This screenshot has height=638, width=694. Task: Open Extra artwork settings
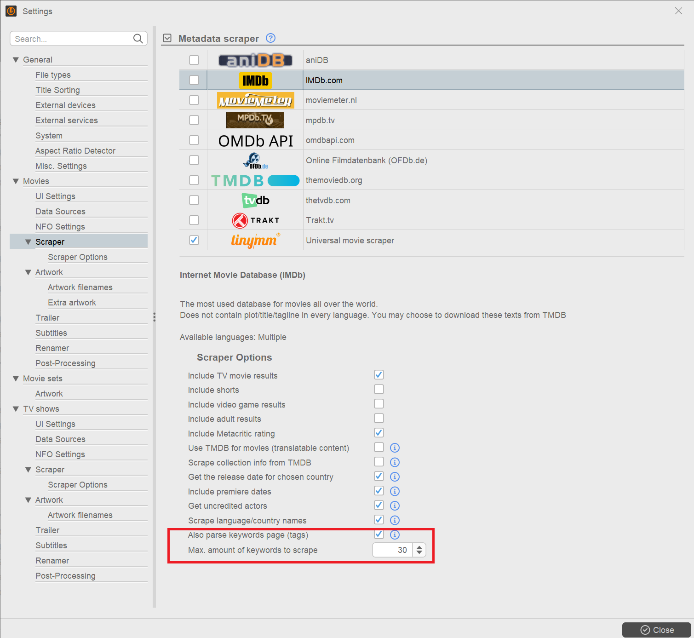pyautogui.click(x=72, y=303)
